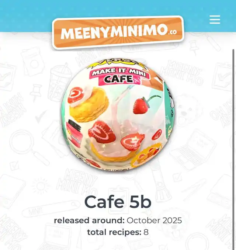Click the recipe count number 8

[x=146, y=232]
